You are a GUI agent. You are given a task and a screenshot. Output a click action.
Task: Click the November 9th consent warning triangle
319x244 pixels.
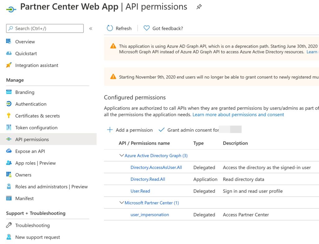(113, 77)
